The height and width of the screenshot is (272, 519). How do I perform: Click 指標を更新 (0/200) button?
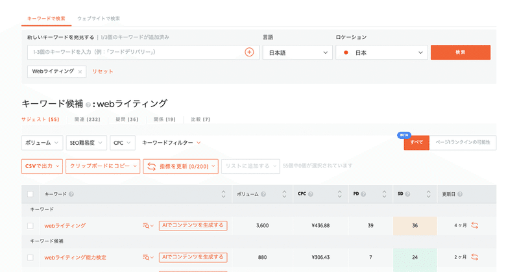click(181, 166)
